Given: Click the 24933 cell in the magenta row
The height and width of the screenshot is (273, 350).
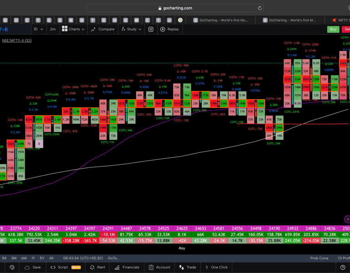Looking at the screenshot, I should pyautogui.click(x=293, y=228).
